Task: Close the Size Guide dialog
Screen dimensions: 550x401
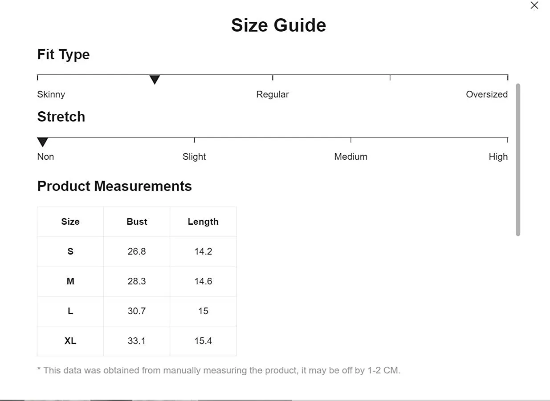Action: (x=534, y=5)
